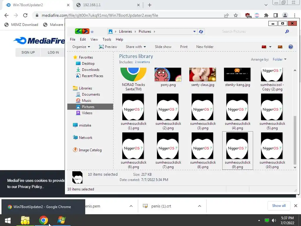This screenshot has width=301, height=226.
Task: Change view with the red view icon
Action: tap(264, 47)
